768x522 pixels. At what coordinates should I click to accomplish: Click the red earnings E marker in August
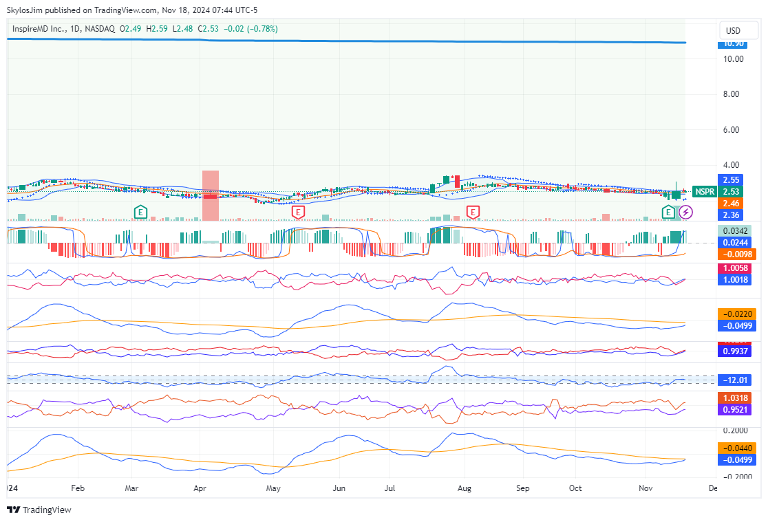pos(473,212)
